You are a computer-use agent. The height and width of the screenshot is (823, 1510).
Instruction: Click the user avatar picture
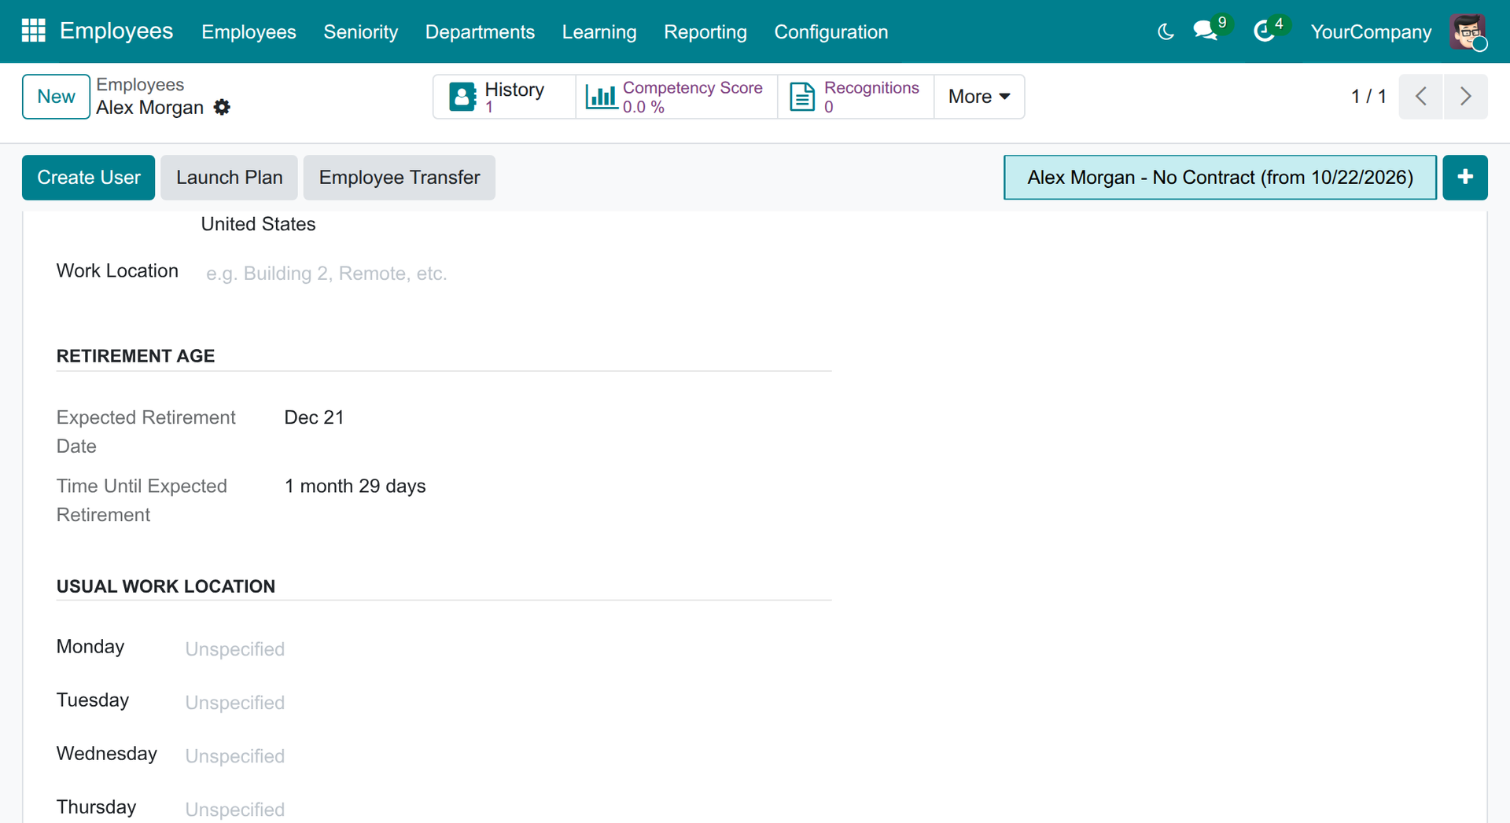[1468, 31]
